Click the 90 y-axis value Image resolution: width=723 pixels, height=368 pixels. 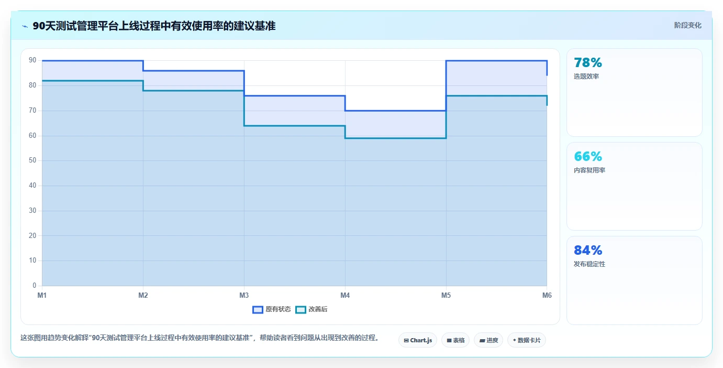(x=32, y=60)
